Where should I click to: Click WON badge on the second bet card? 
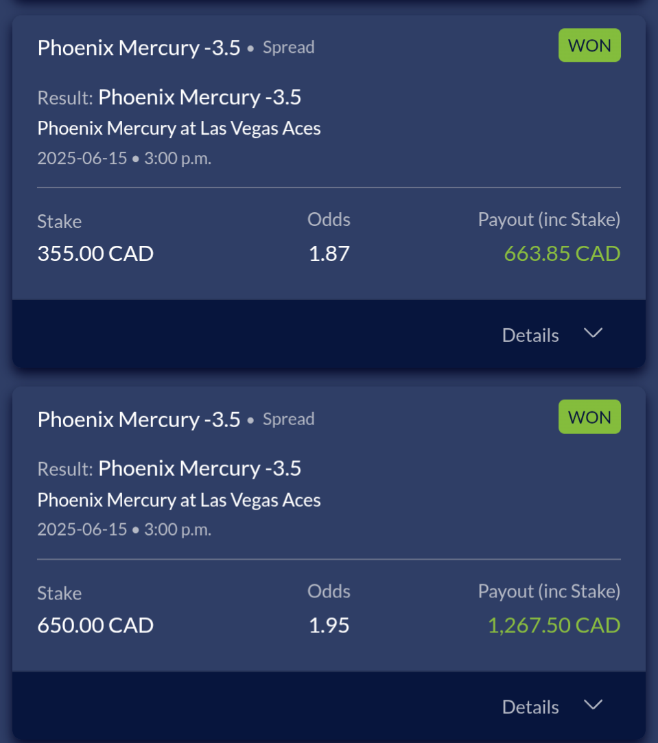[589, 417]
